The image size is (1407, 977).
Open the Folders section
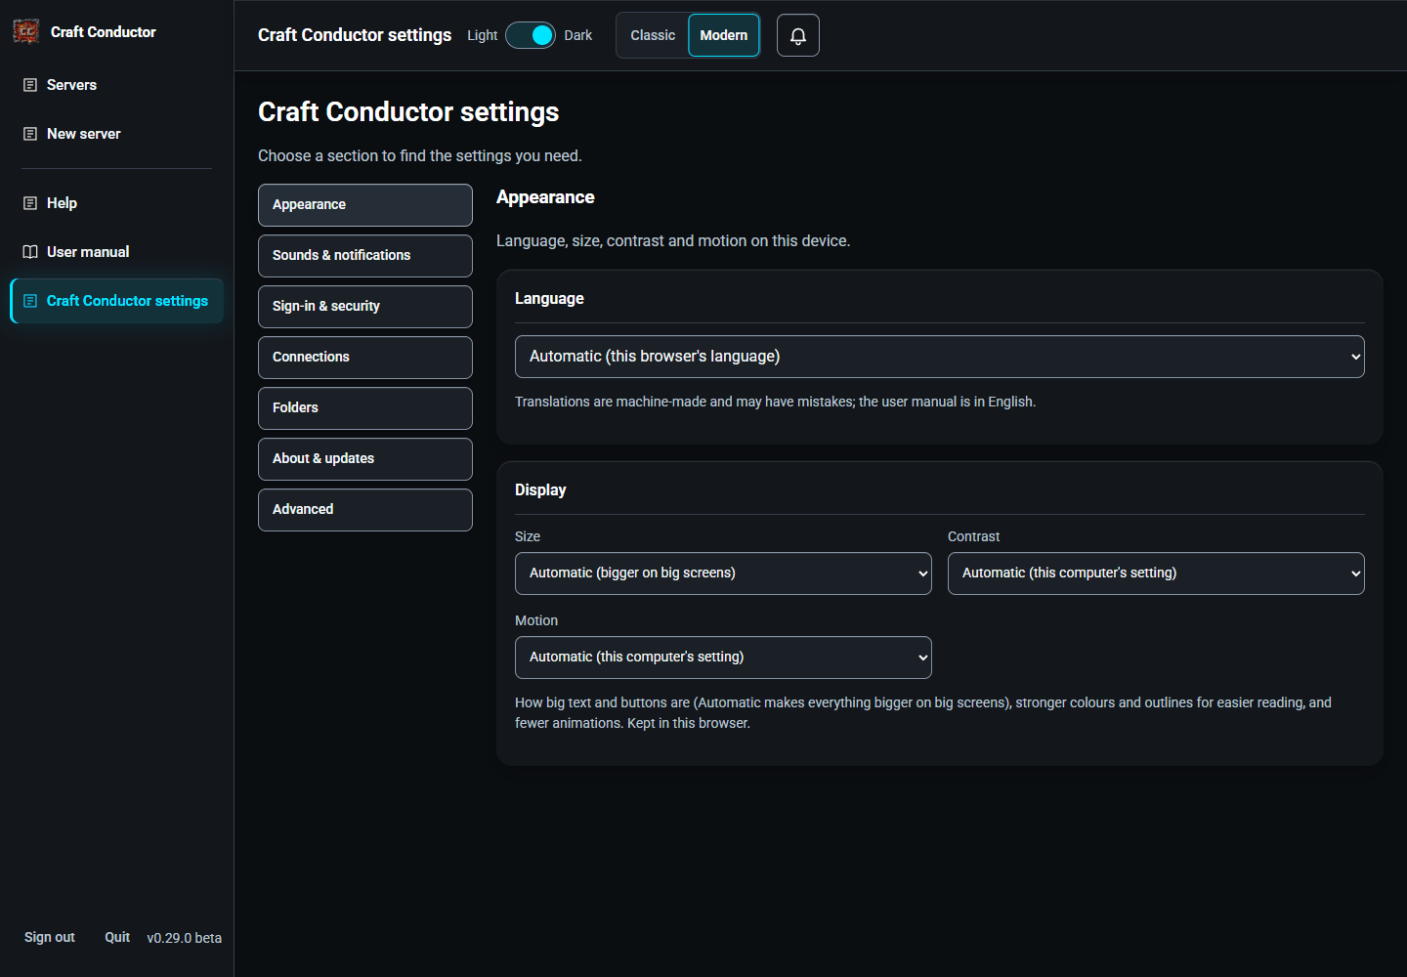point(365,408)
